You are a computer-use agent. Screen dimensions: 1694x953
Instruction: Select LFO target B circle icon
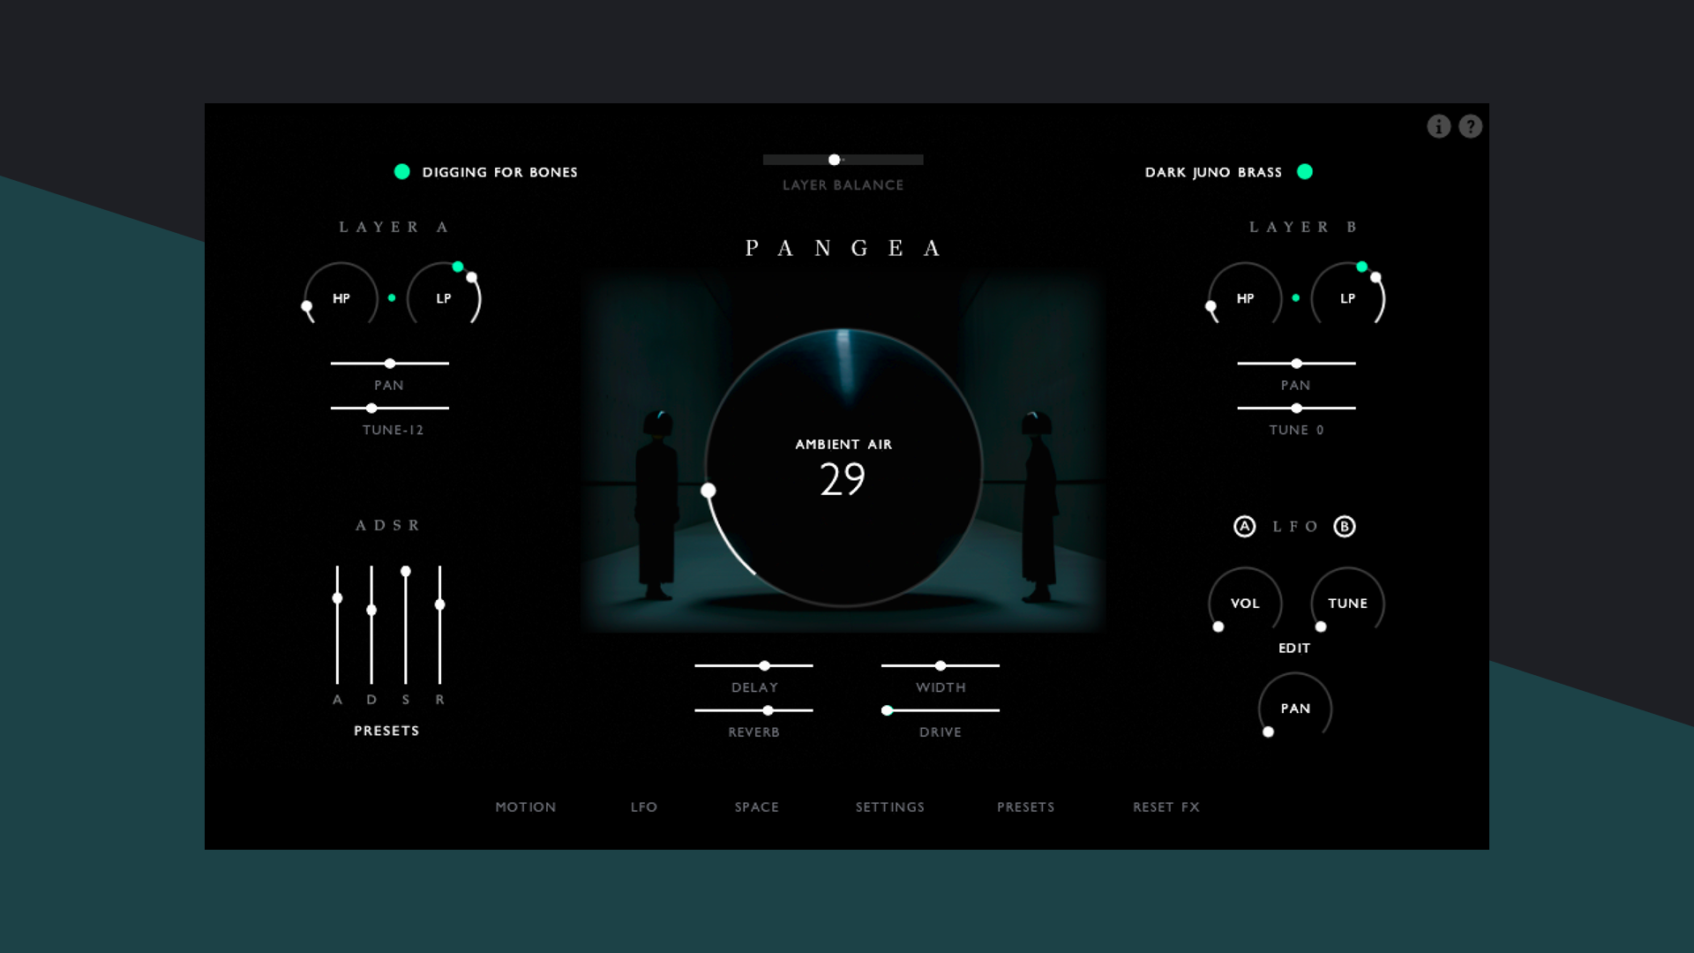[1344, 527]
